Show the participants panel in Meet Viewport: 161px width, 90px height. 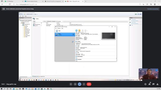(x=149, y=84)
